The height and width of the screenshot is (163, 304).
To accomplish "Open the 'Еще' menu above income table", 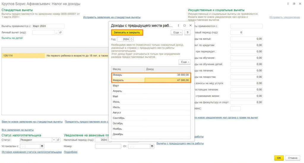I will pyautogui.click(x=184, y=62).
